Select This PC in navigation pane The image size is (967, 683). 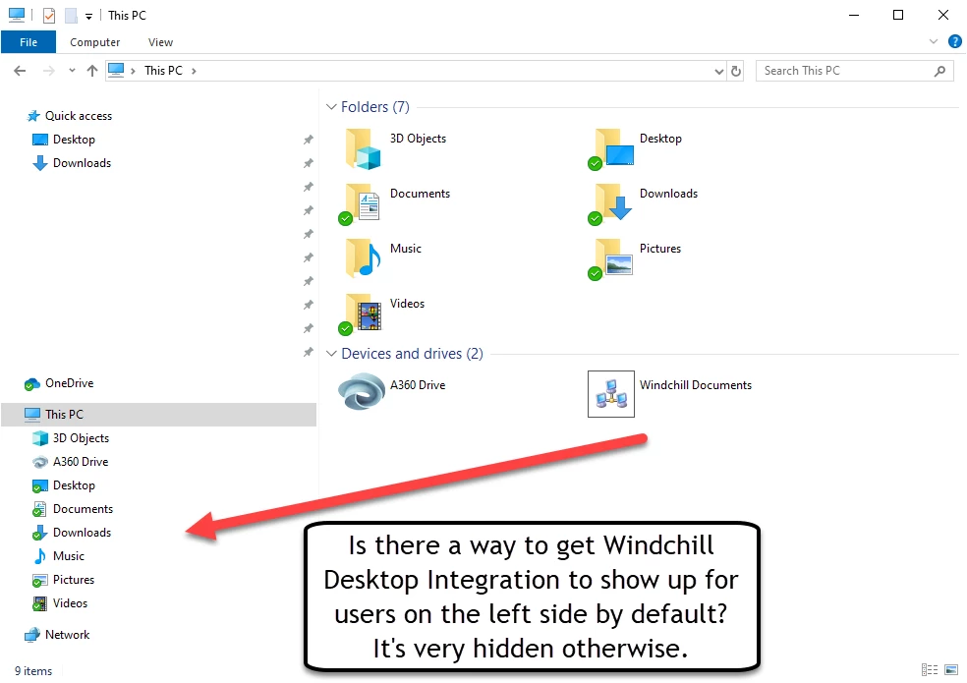[x=158, y=415]
